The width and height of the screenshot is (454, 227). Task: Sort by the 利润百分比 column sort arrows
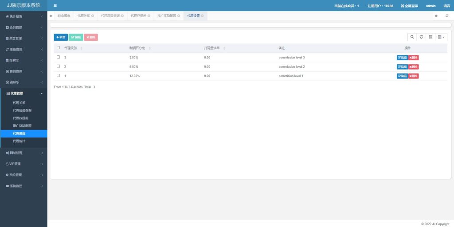tap(150, 48)
